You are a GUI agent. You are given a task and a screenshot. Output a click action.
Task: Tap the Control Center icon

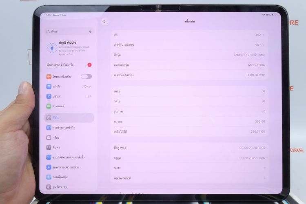click(x=49, y=187)
